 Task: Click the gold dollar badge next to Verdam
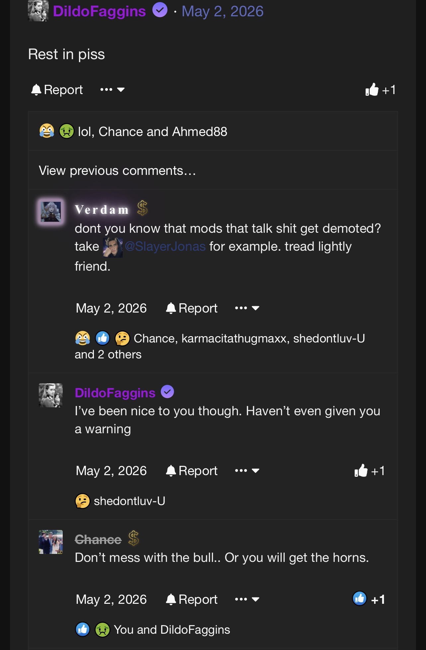pos(142,208)
